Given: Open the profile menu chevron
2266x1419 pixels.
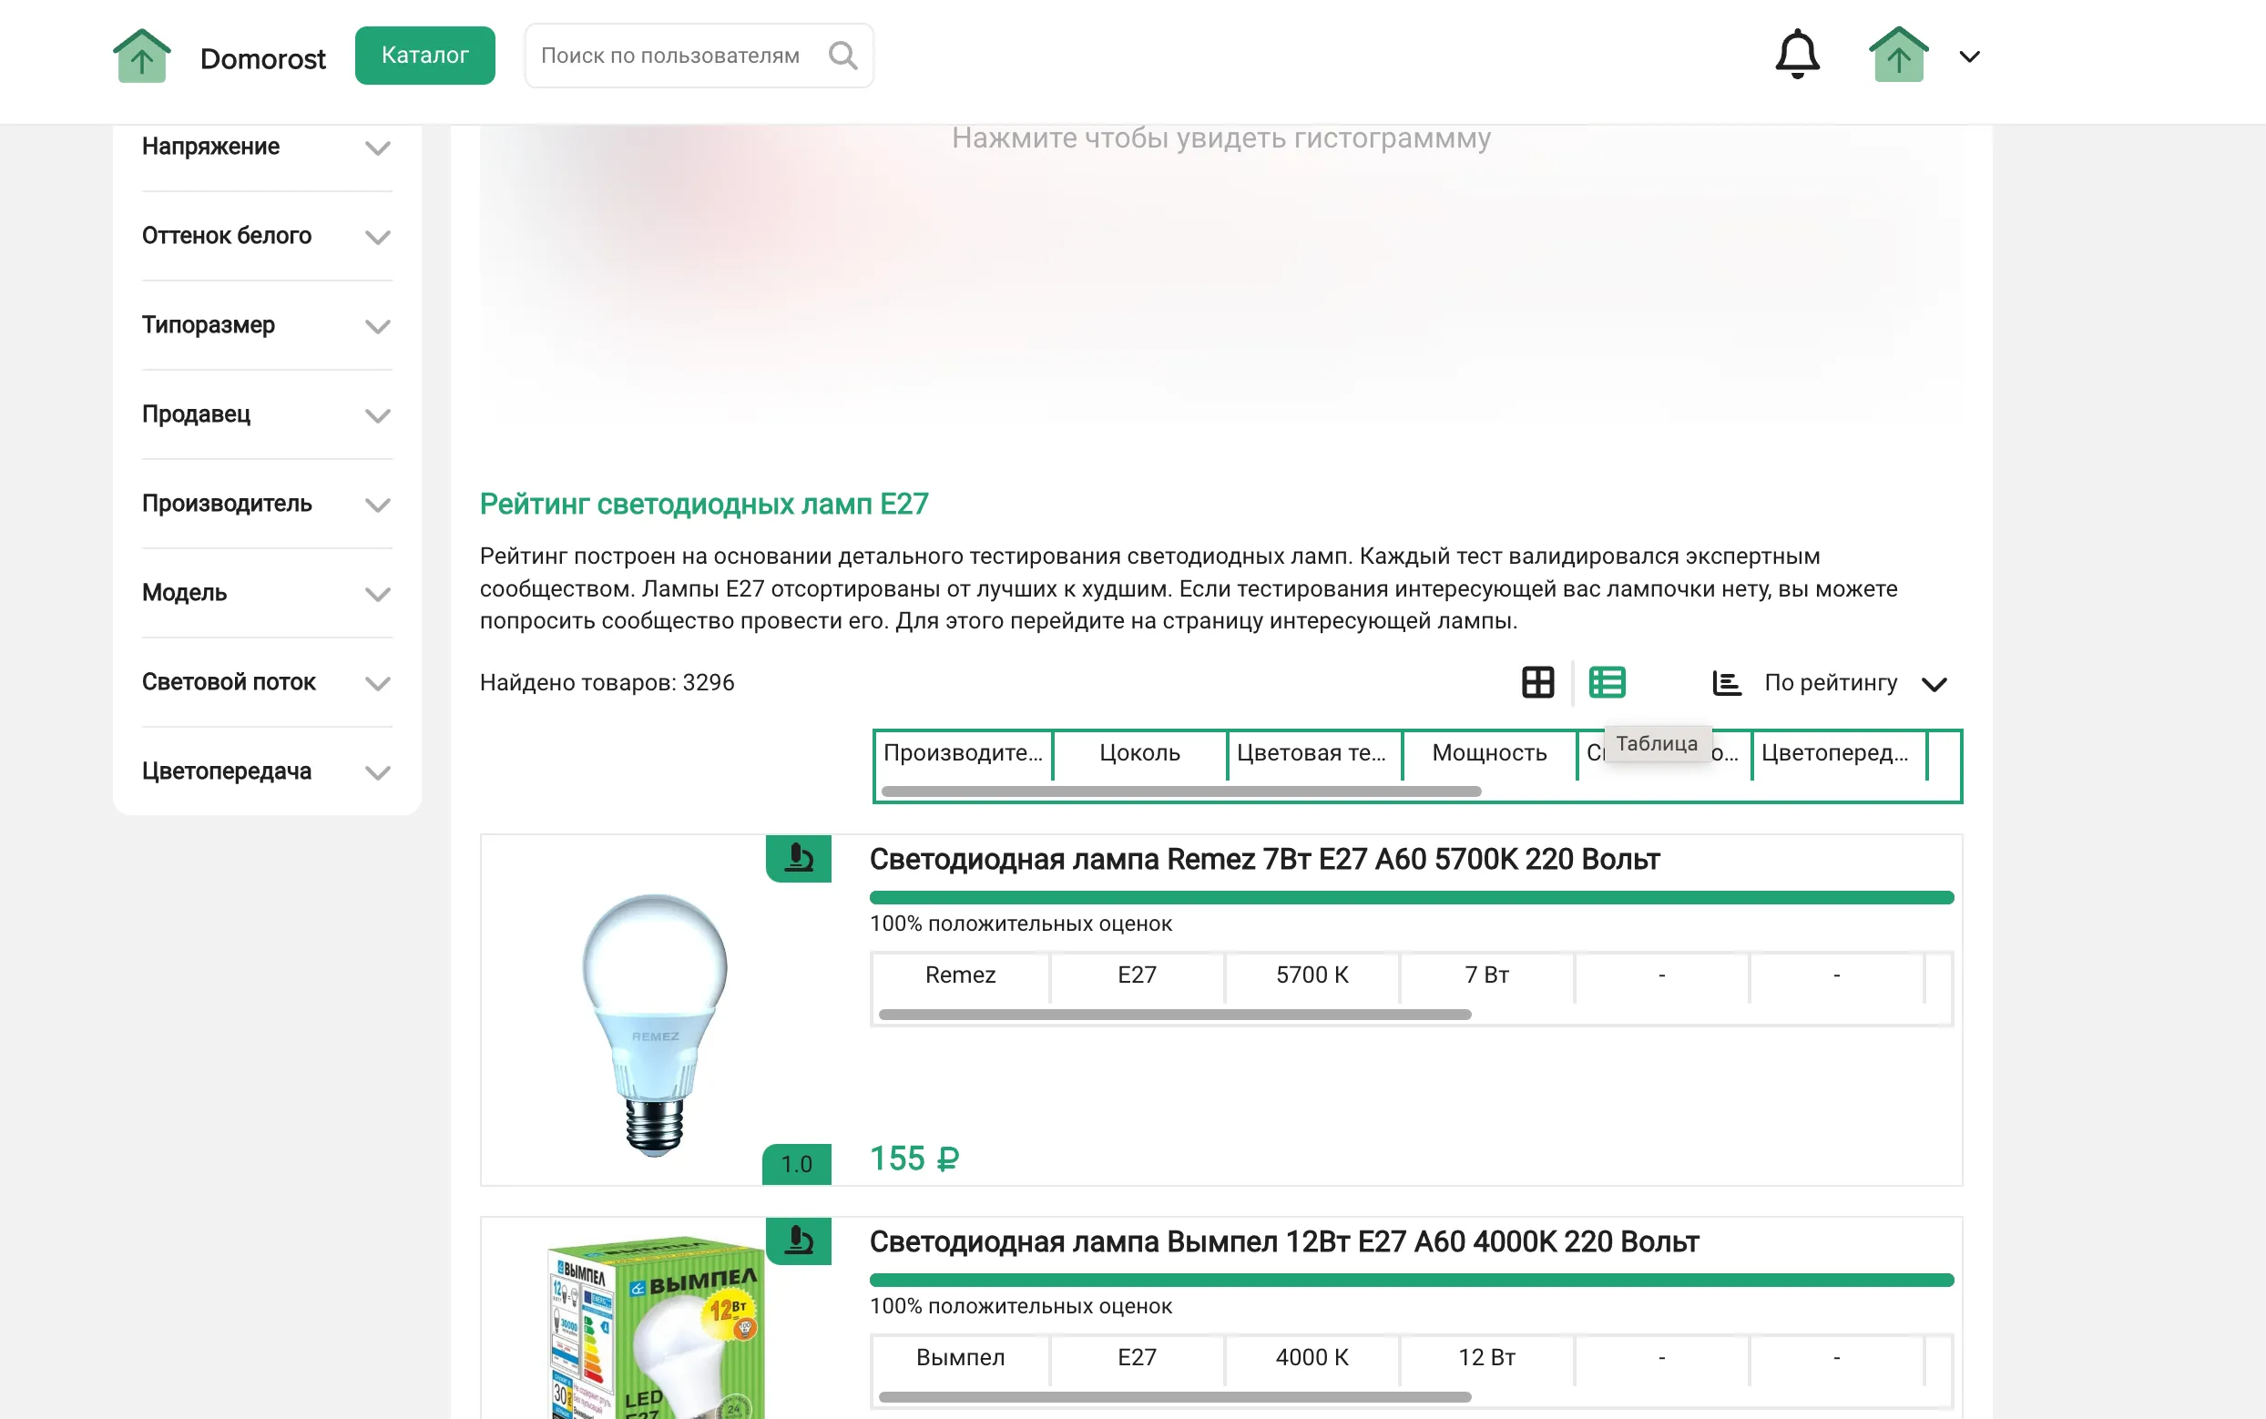Looking at the screenshot, I should (1968, 57).
